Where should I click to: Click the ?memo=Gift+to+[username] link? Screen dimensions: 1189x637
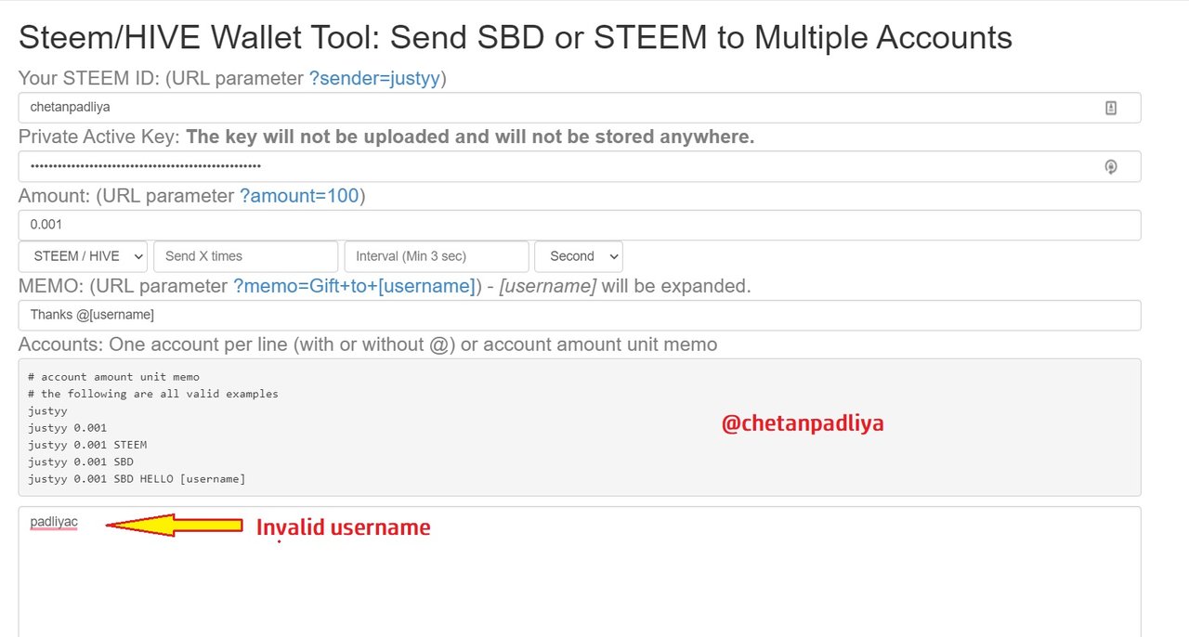pyautogui.click(x=354, y=286)
